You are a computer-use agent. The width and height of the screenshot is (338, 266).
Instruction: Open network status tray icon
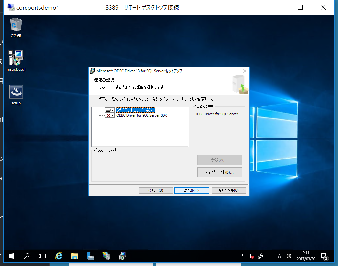point(244,256)
